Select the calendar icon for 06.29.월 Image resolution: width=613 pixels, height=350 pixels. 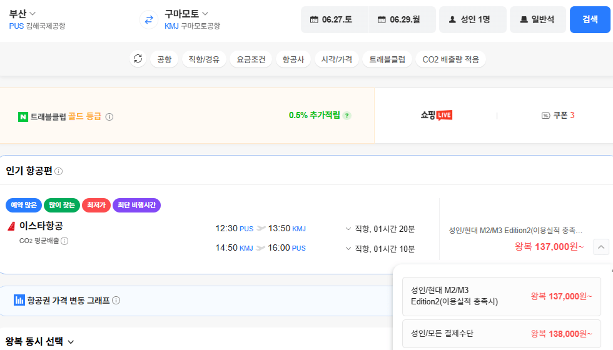point(382,19)
